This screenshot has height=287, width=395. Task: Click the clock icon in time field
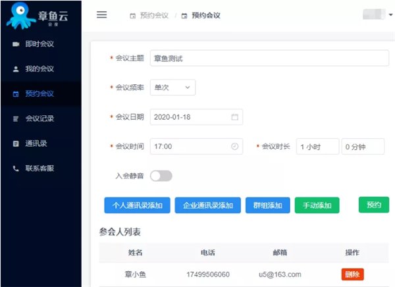[x=234, y=147]
